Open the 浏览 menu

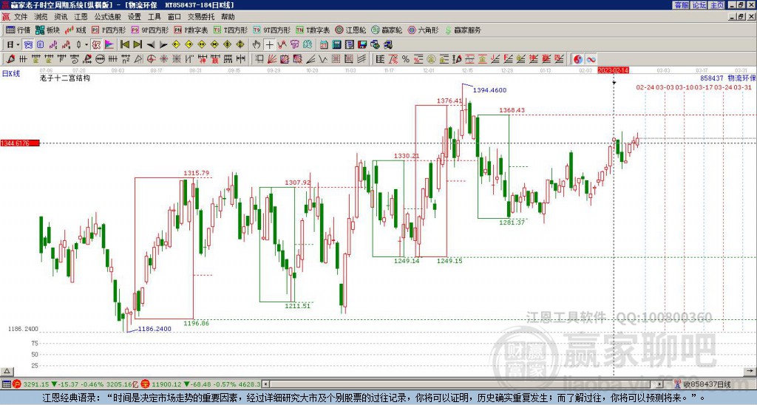click(41, 17)
